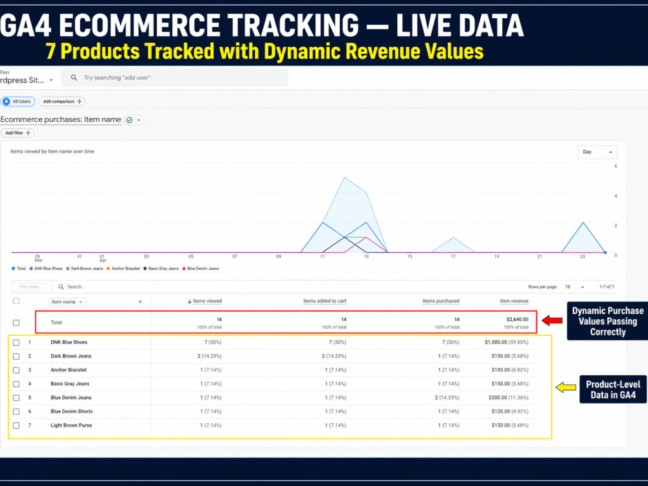Open the property selector dropdown arrow
Image resolution: width=648 pixels, height=486 pixels.
[x=51, y=80]
